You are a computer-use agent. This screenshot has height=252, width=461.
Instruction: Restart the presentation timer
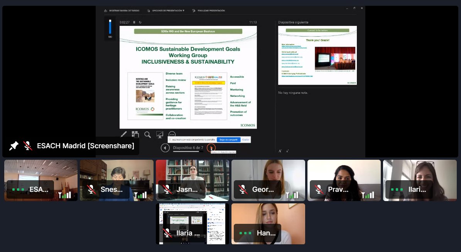[x=140, y=22]
